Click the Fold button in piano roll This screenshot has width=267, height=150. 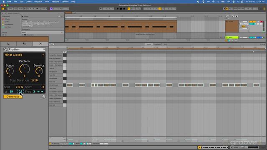coord(52,44)
